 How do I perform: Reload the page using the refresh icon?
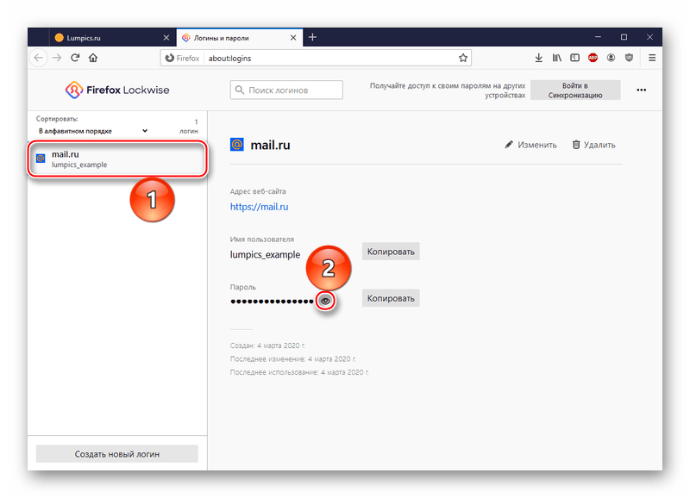75,58
